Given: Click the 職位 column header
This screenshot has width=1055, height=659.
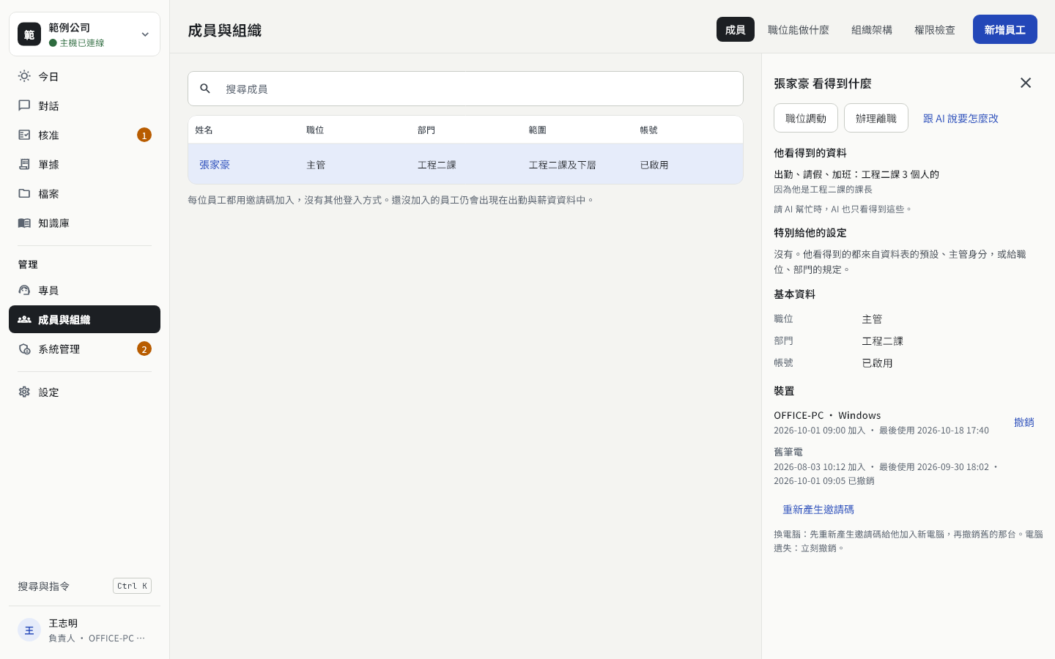Looking at the screenshot, I should pos(315,130).
